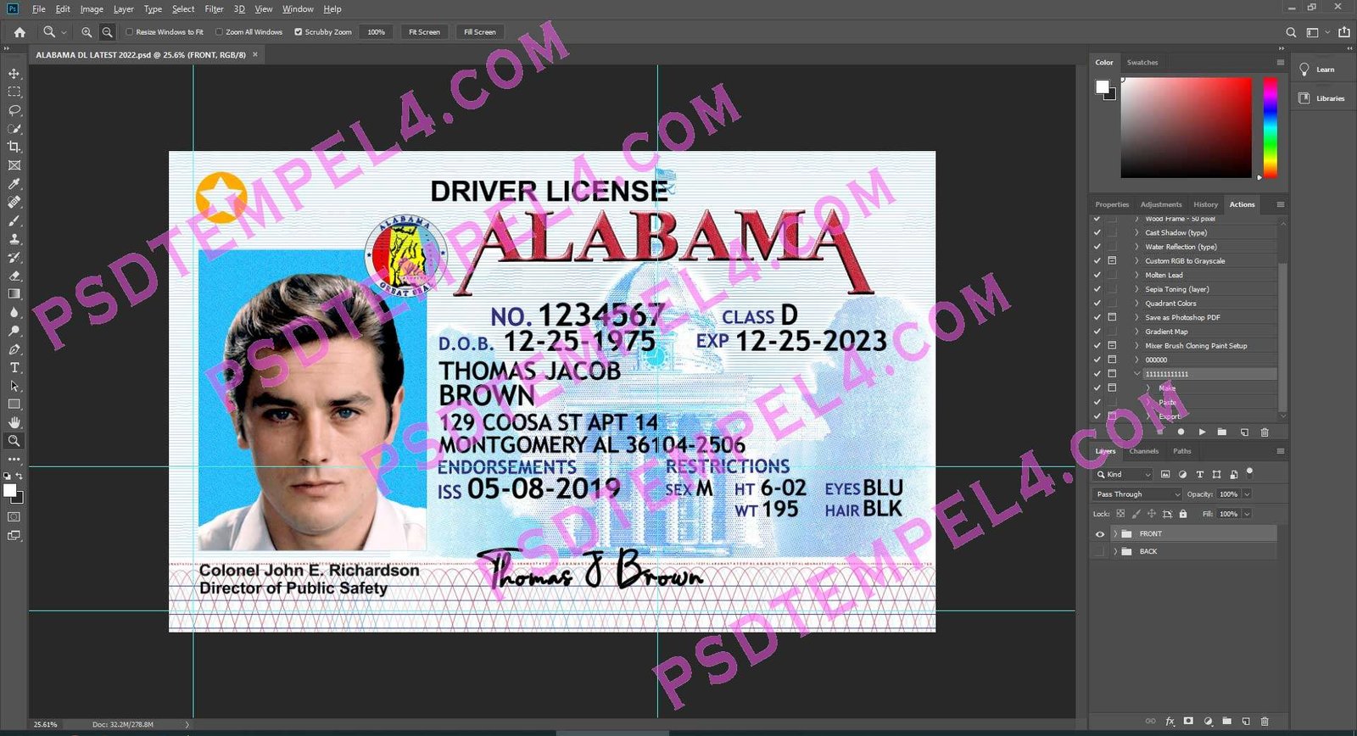Click the toolbar foreground color swatch
1357x736 pixels.
9,490
